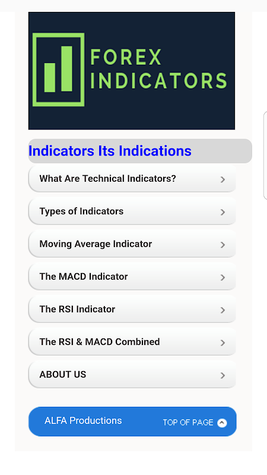Image resolution: width=267 pixels, height=475 pixels.
Task: Click the white up-arrow circle icon
Action: (222, 423)
